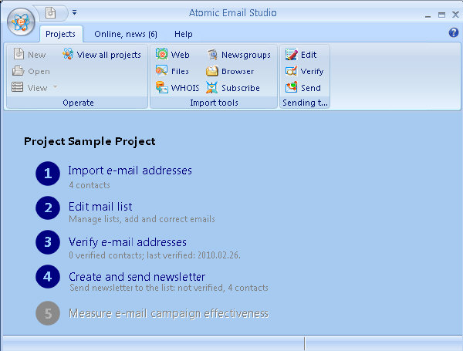
Task: Click the Send sending tool icon
Action: (x=291, y=87)
